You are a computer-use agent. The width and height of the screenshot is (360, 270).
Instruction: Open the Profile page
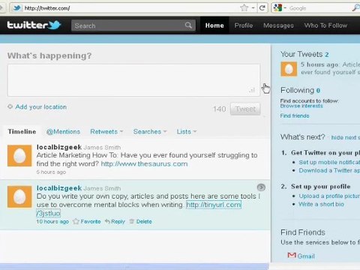click(x=244, y=25)
